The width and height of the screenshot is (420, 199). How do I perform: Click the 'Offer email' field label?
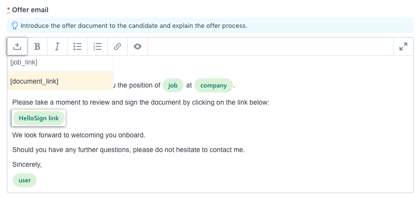(30, 10)
